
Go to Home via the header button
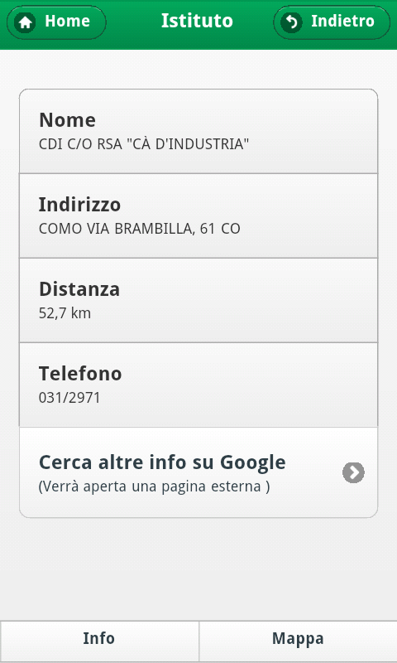[x=56, y=22]
